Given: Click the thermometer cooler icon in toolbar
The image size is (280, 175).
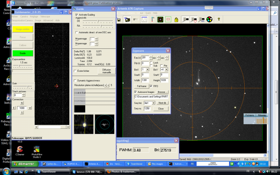Looking at the screenshot, I should pyautogui.click(x=152, y=20).
